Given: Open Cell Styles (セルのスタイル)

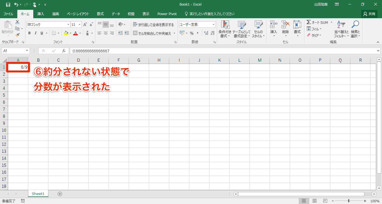Looking at the screenshot, I should tap(258, 29).
